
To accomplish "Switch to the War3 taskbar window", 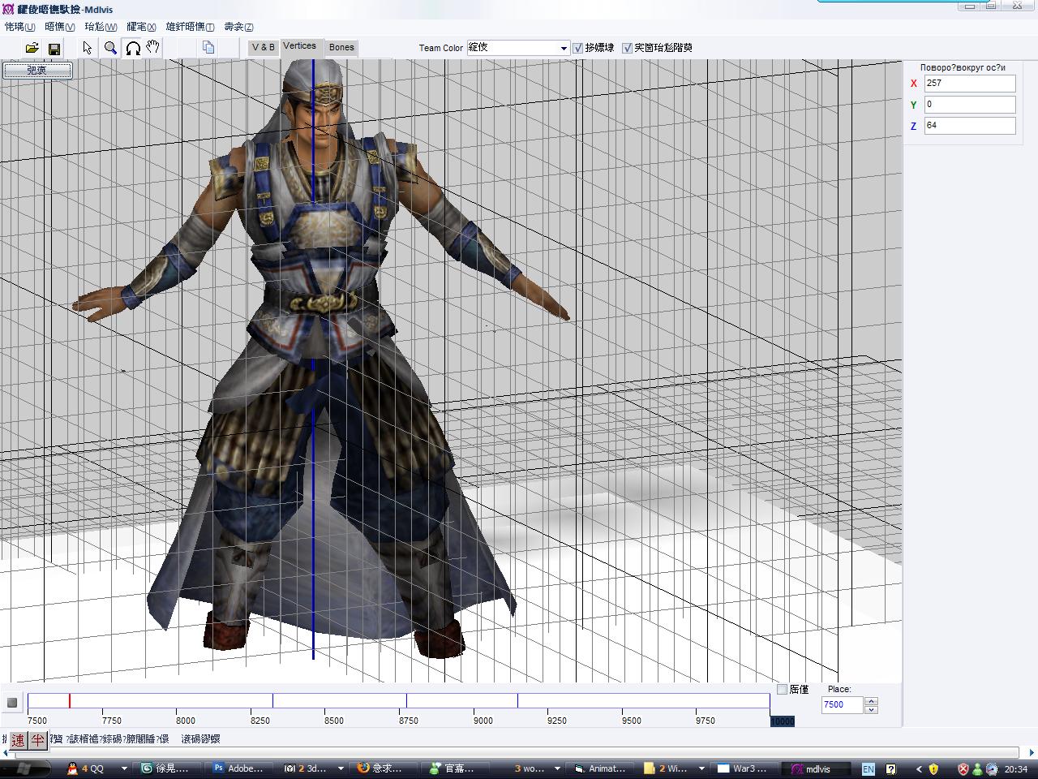I will pyautogui.click(x=744, y=768).
